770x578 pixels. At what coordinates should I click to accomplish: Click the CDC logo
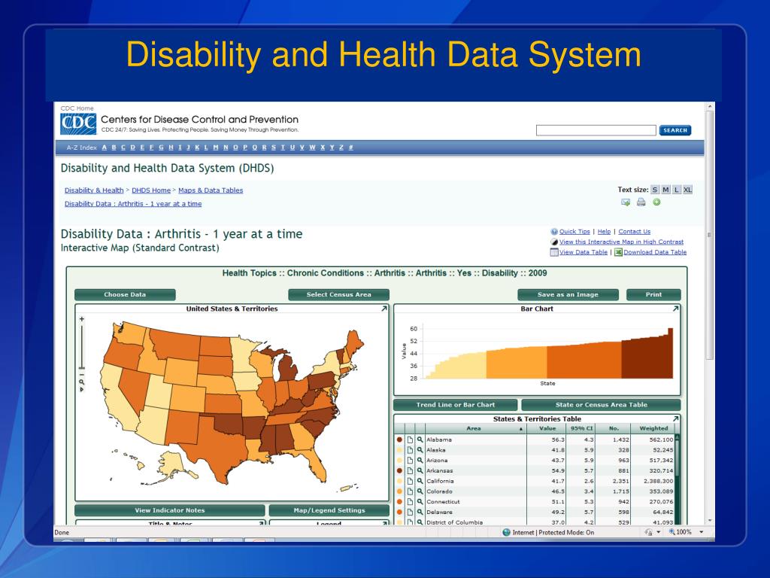coord(78,123)
